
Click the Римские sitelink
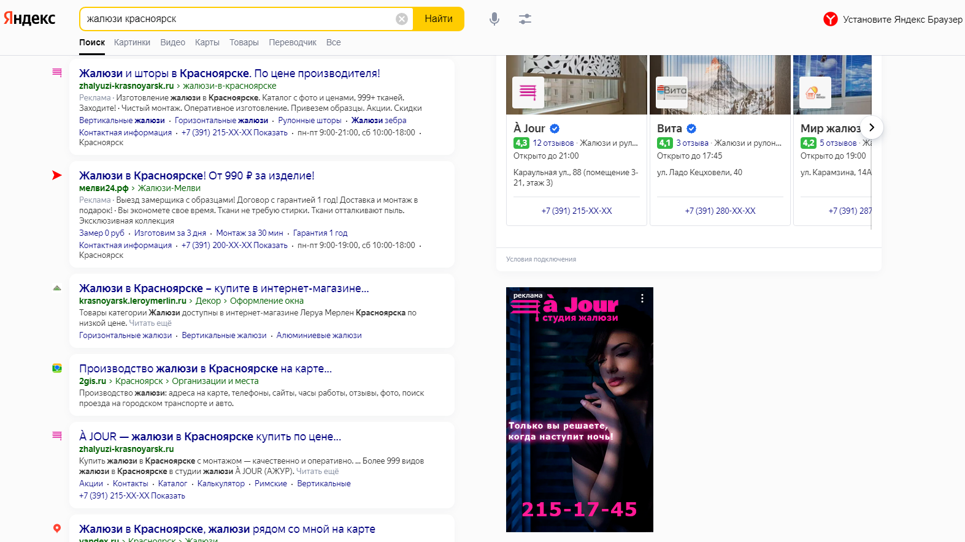coord(271,483)
